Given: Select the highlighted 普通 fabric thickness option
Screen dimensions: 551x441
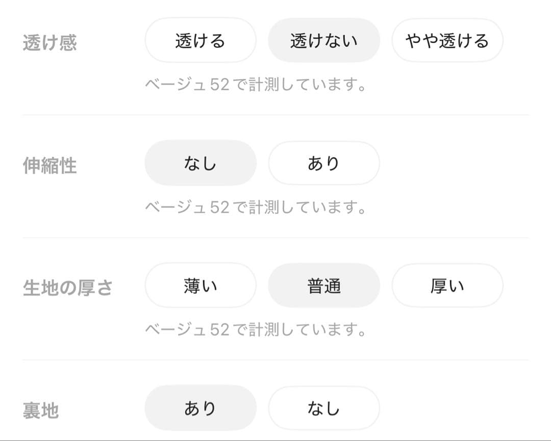Looking at the screenshot, I should click(324, 285).
